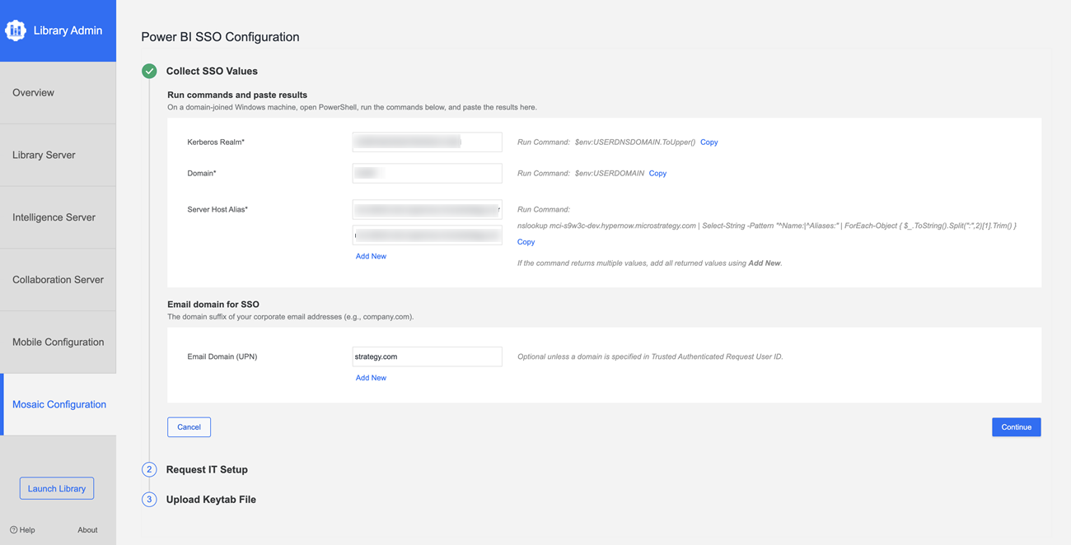
Task: Click the Help question mark icon
Action: pyautogui.click(x=14, y=530)
